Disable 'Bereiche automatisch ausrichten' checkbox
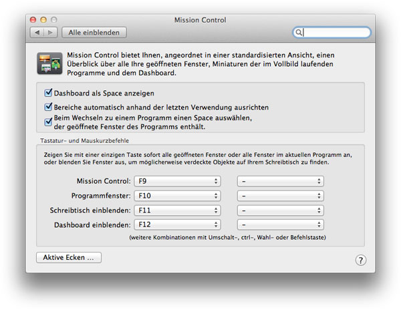 (x=49, y=107)
